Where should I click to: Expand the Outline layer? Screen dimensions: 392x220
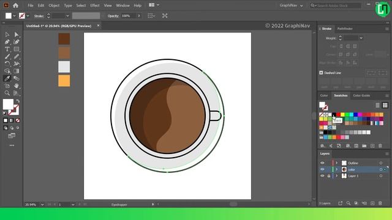click(x=336, y=163)
